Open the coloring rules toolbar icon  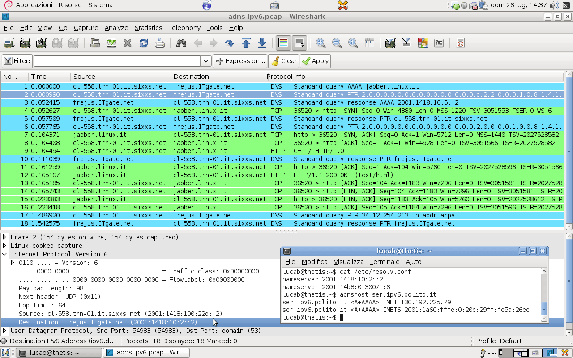pos(423,43)
